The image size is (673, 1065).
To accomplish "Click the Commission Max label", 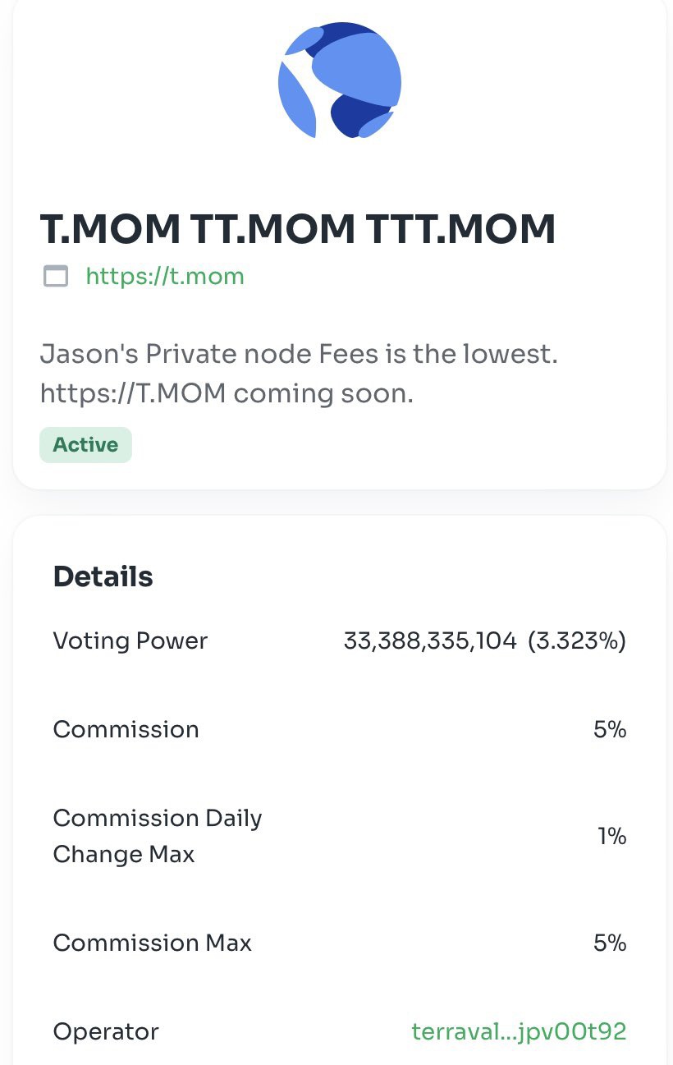I will click(x=153, y=943).
